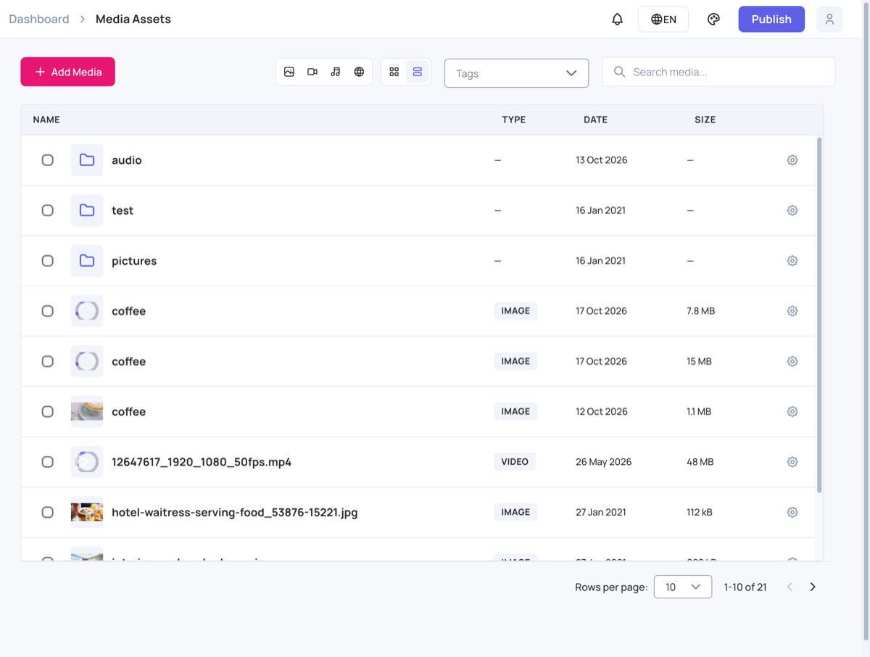Viewport: 870px width, 657px height.
Task: Open gear for hotel-waitress image row
Action: [792, 512]
